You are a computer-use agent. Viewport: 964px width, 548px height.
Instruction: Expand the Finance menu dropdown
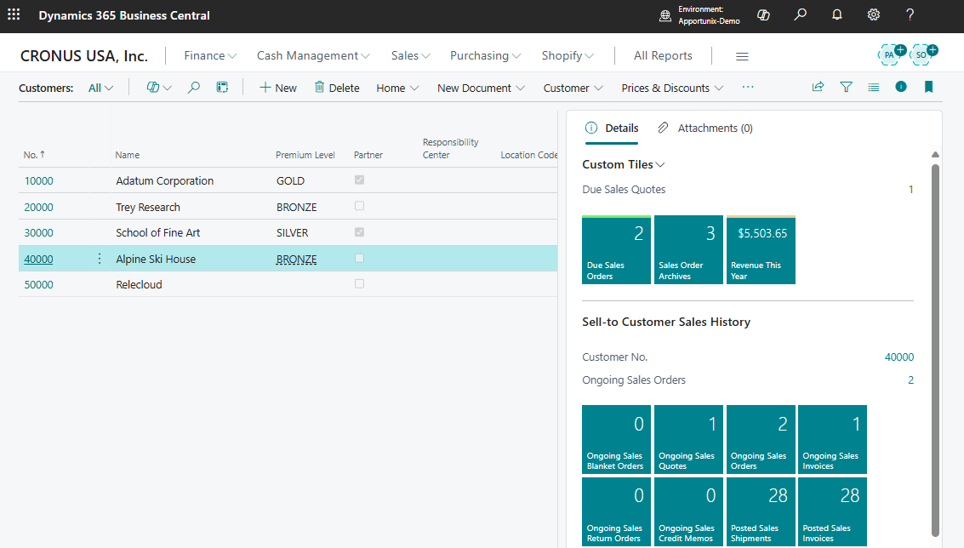click(210, 55)
